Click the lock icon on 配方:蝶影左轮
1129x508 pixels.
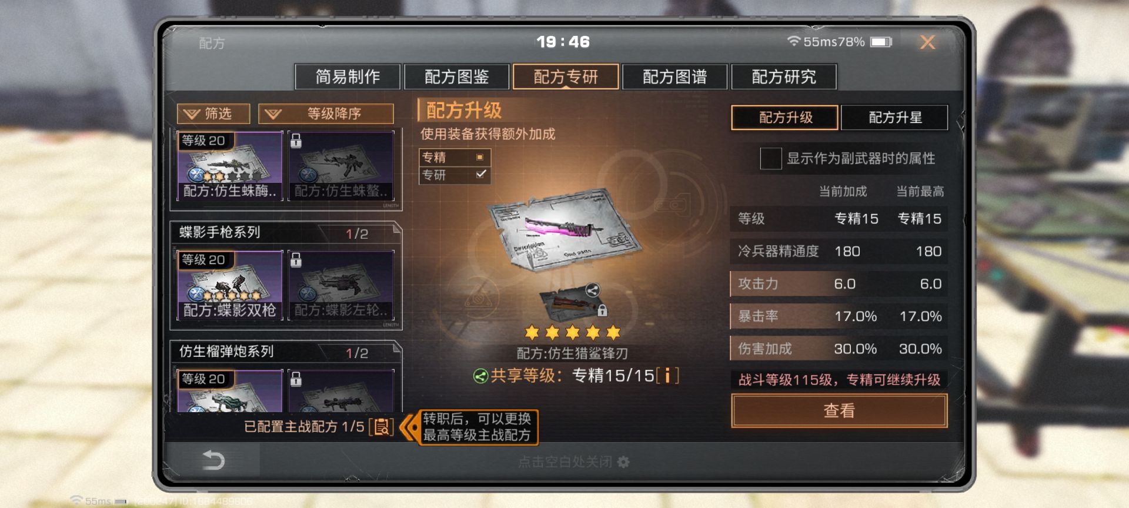tap(296, 259)
